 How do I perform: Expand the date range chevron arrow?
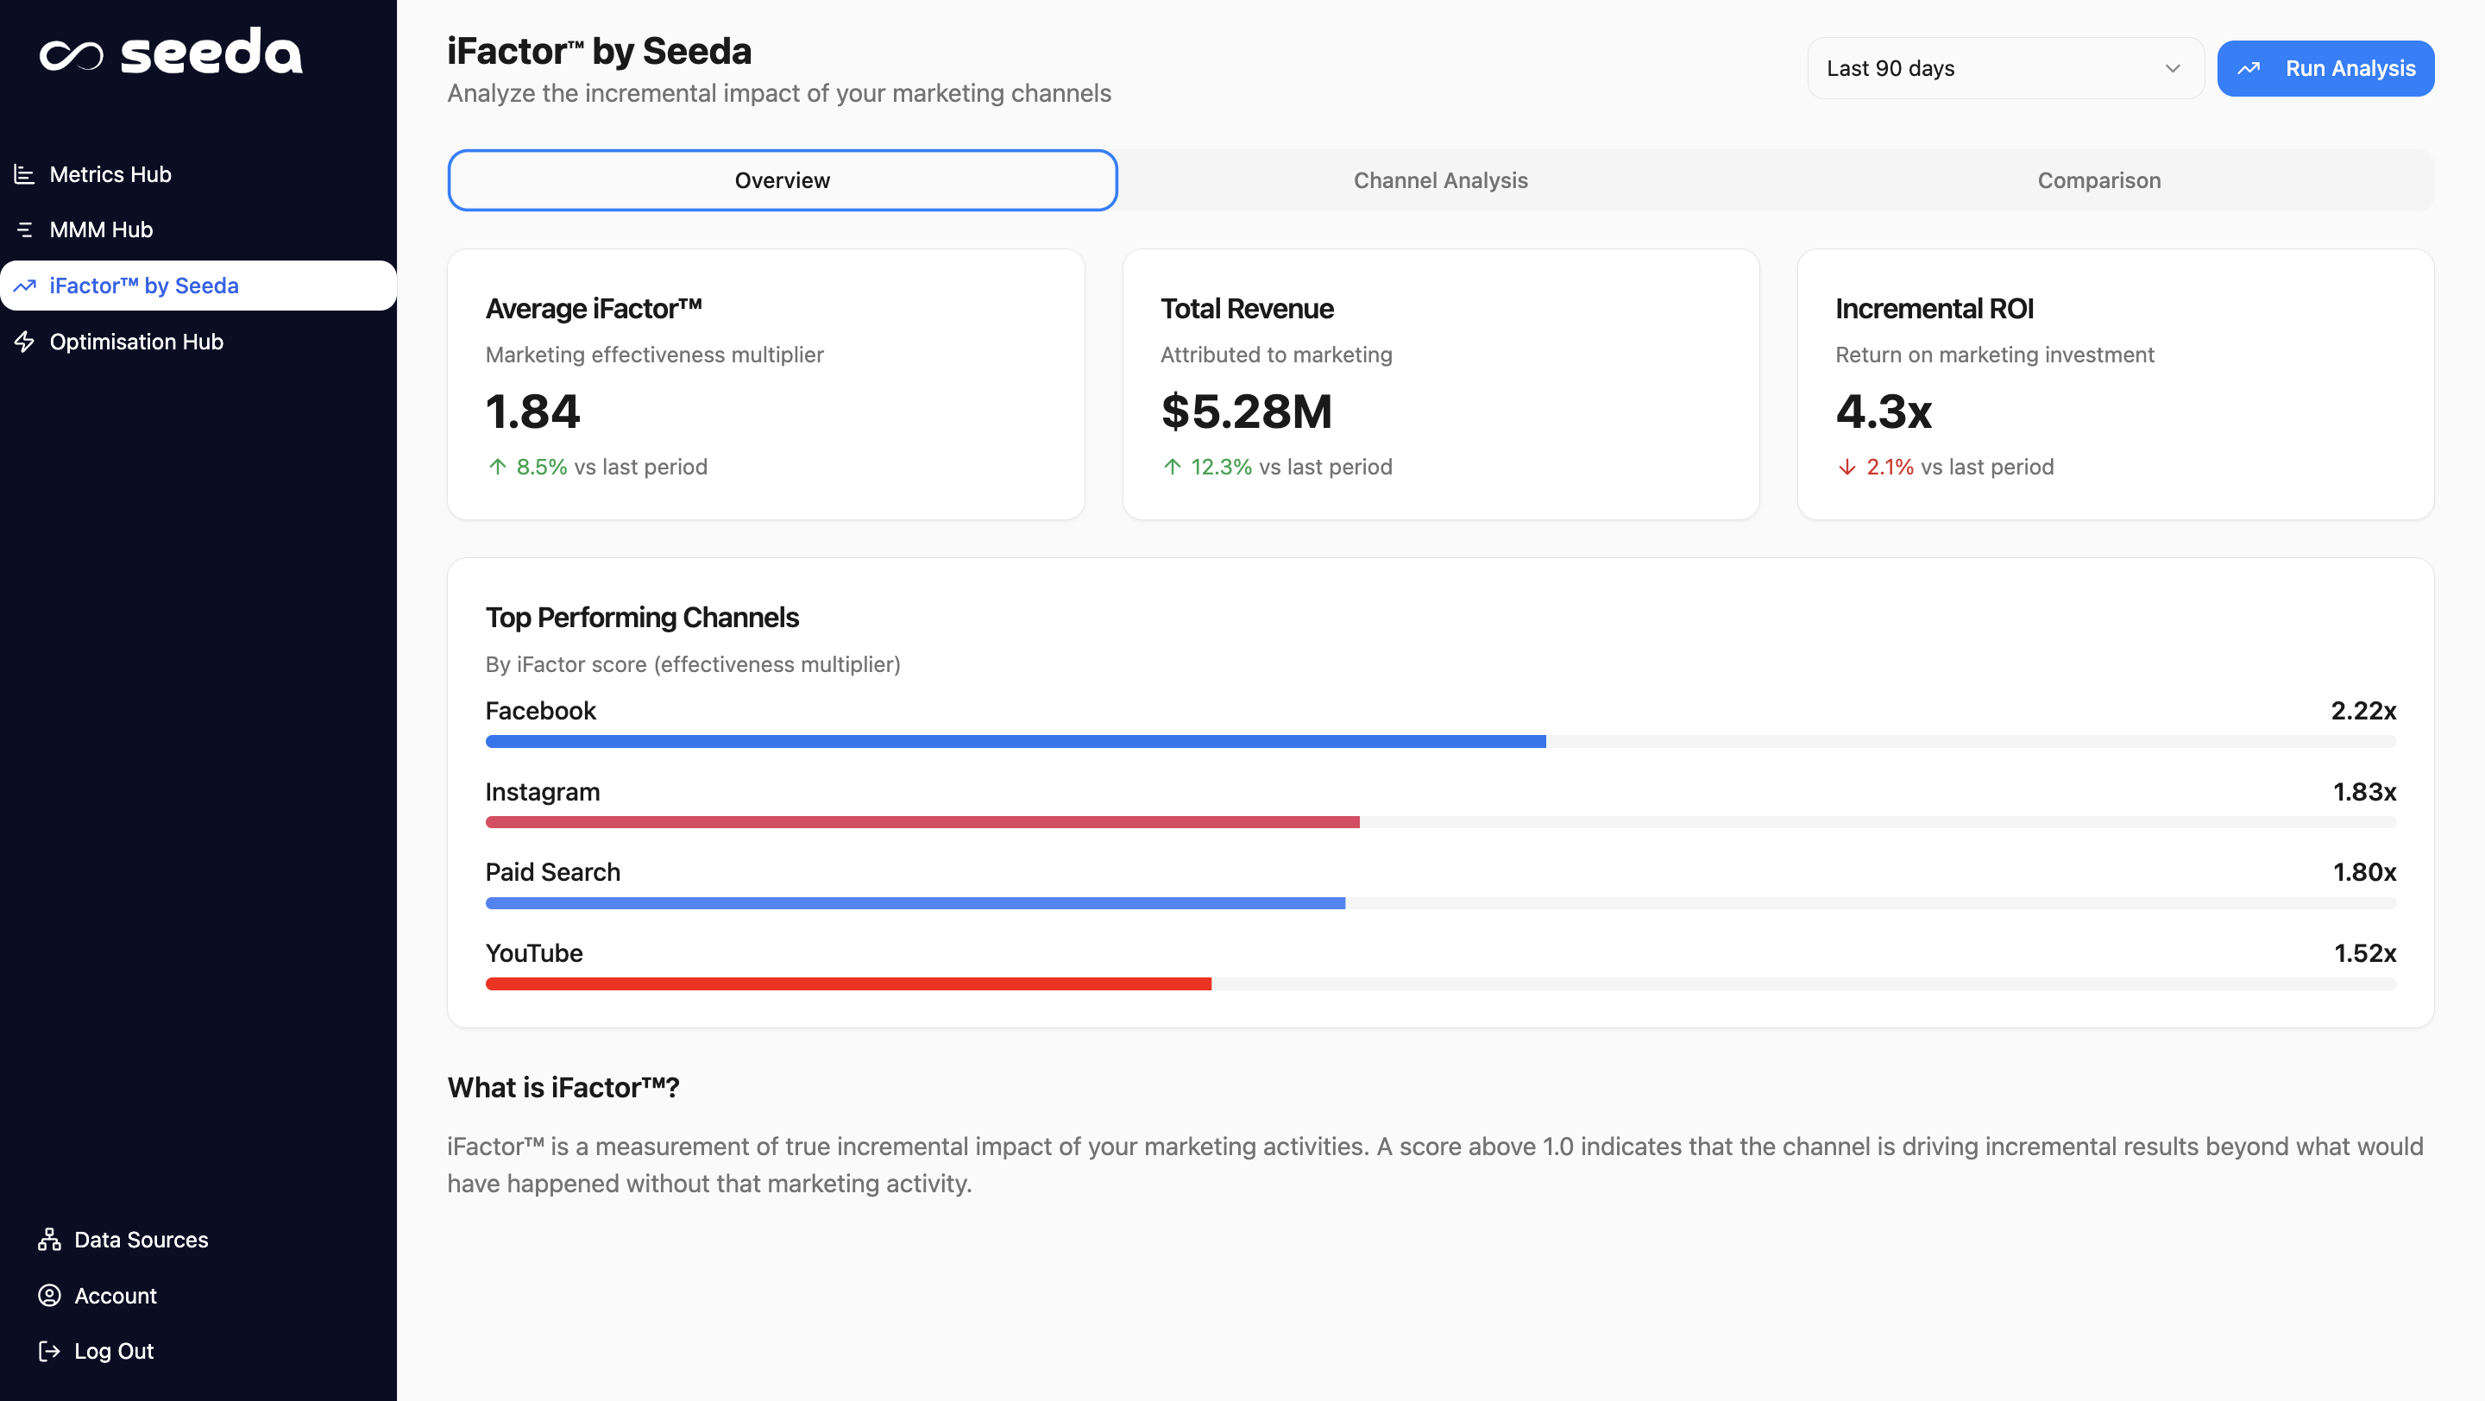tap(2173, 68)
